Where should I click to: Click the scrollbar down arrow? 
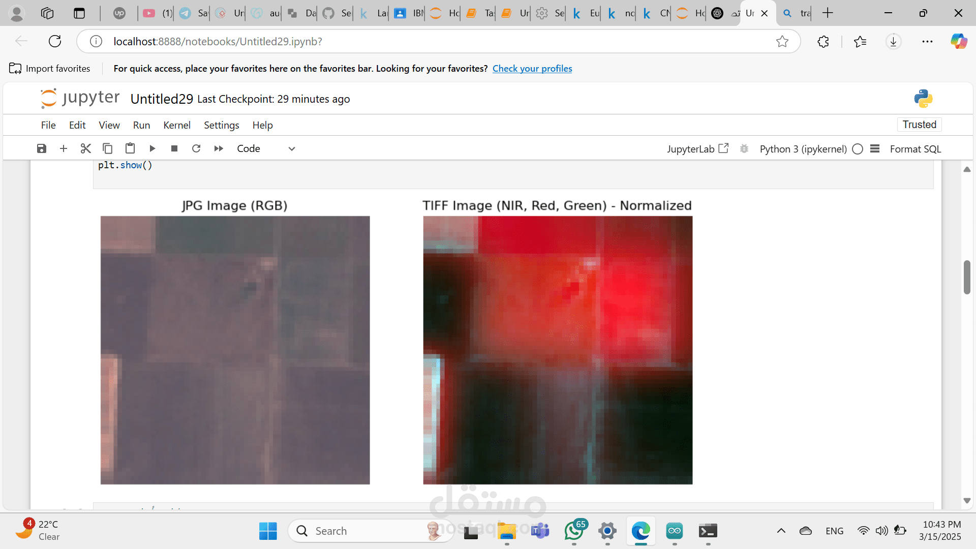pyautogui.click(x=967, y=501)
